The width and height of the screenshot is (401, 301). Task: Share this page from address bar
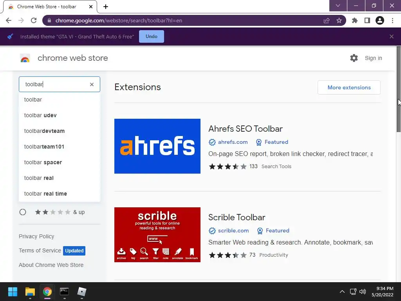326,20
